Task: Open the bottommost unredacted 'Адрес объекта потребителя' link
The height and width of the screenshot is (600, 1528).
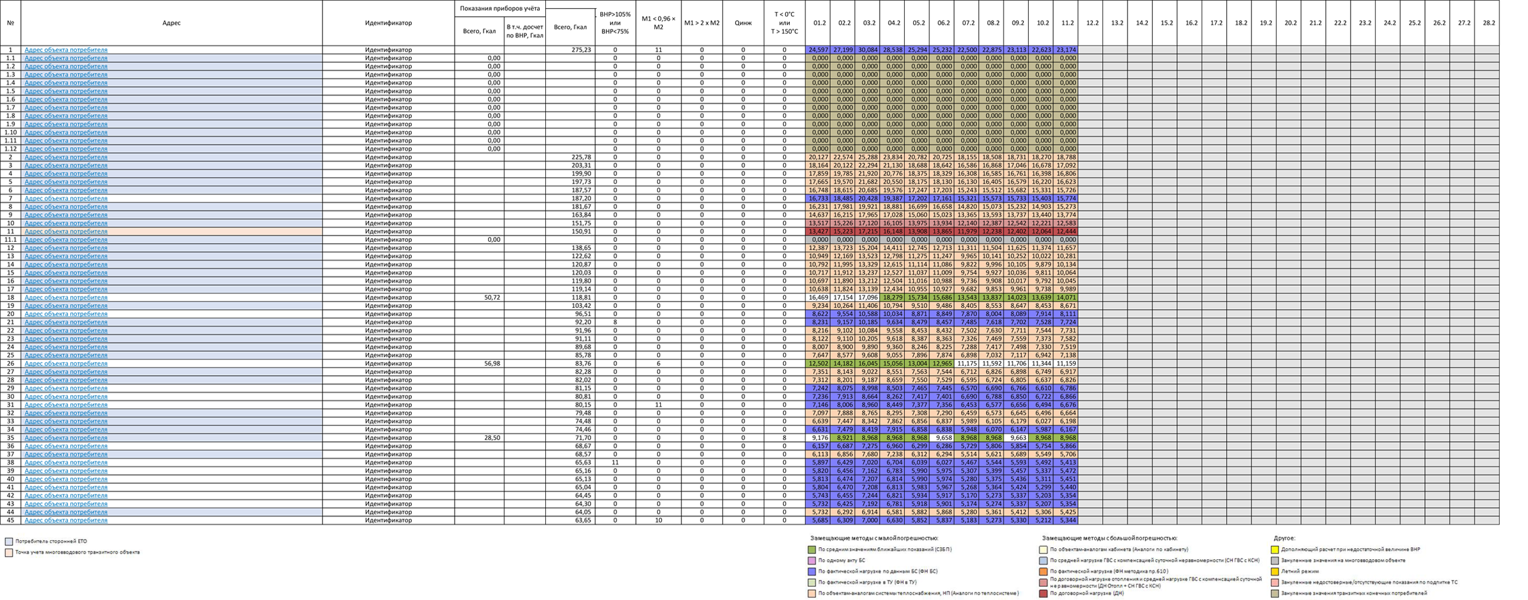Action: (66, 512)
